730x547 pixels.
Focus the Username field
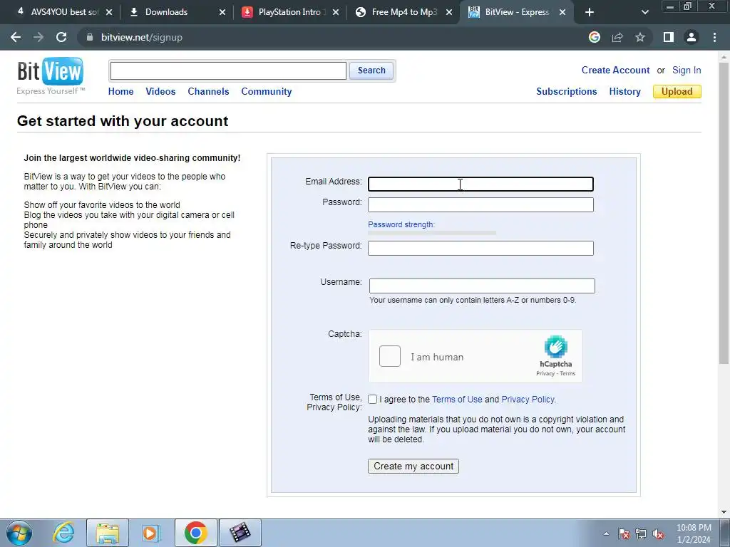[482, 286]
